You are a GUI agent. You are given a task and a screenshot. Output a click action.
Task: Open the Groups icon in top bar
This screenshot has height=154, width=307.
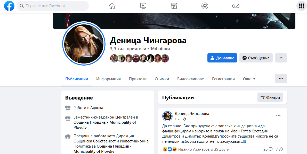coord(205,6)
